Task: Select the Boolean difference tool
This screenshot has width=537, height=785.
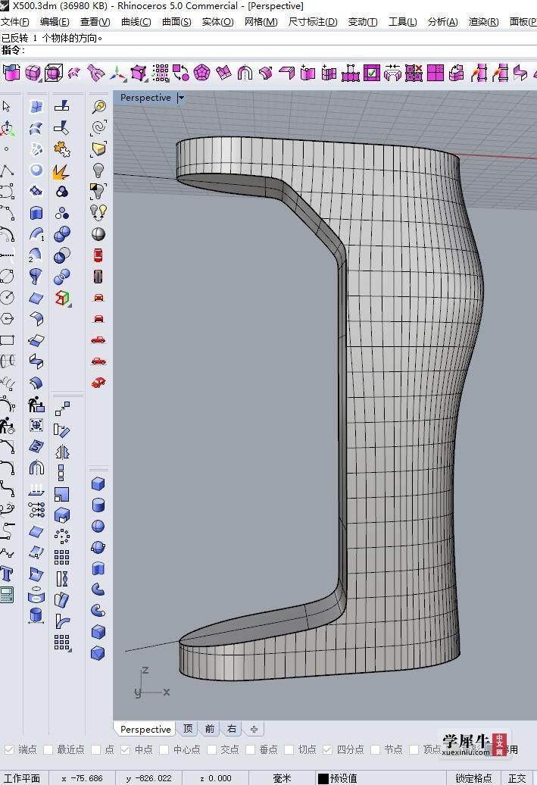Action: point(62,255)
